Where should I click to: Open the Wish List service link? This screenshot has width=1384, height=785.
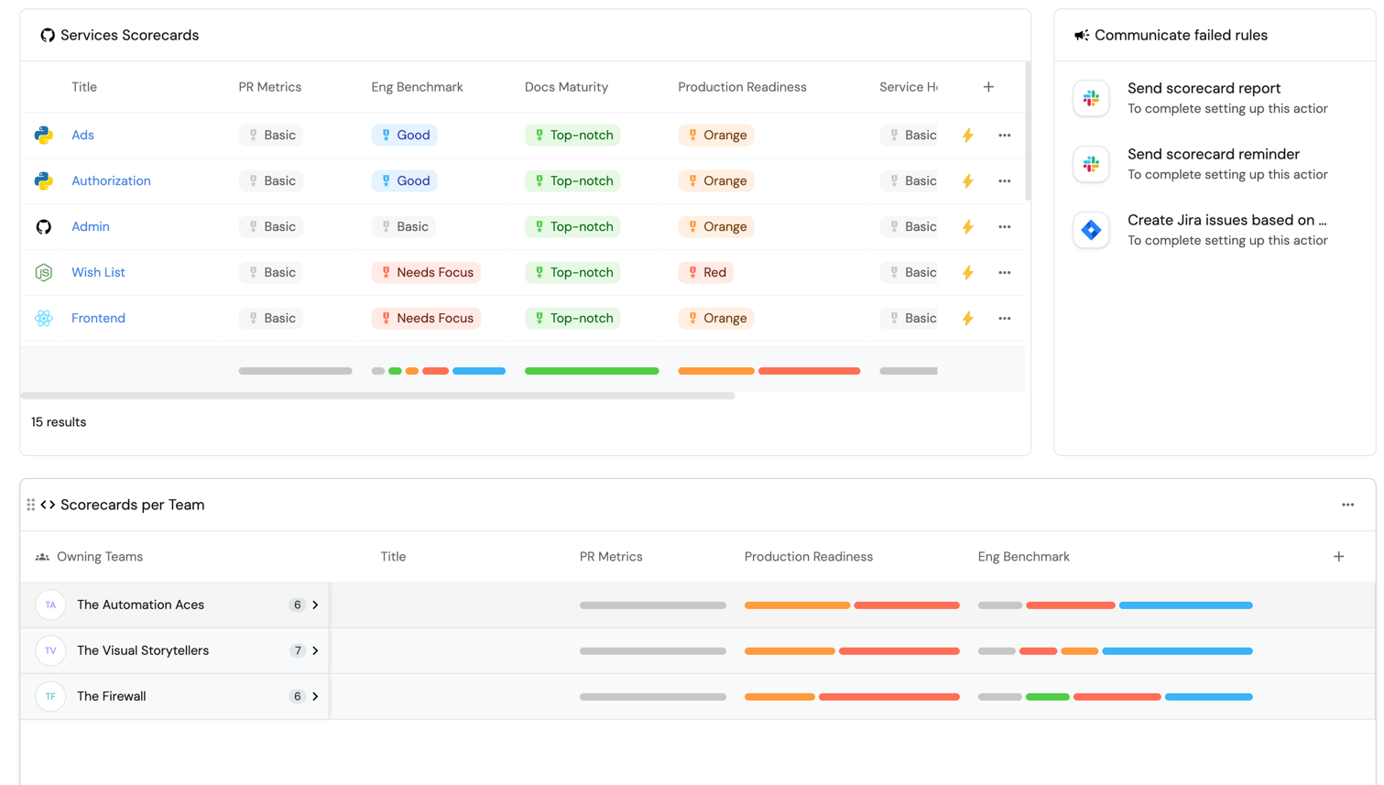pyautogui.click(x=98, y=273)
